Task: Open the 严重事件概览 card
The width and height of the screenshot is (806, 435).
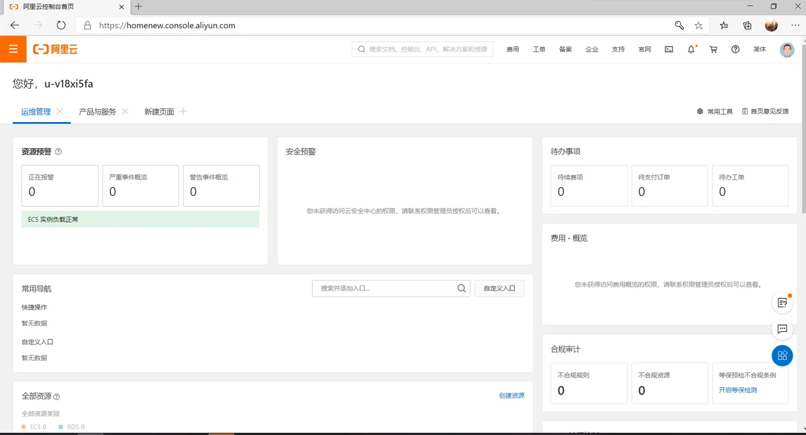Action: 140,186
